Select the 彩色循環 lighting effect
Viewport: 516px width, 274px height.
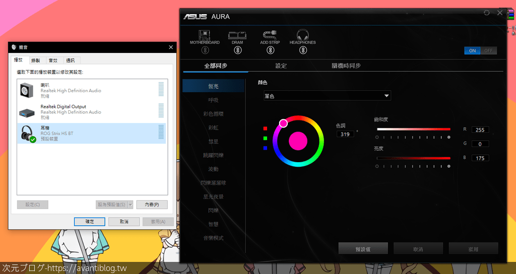point(213,114)
